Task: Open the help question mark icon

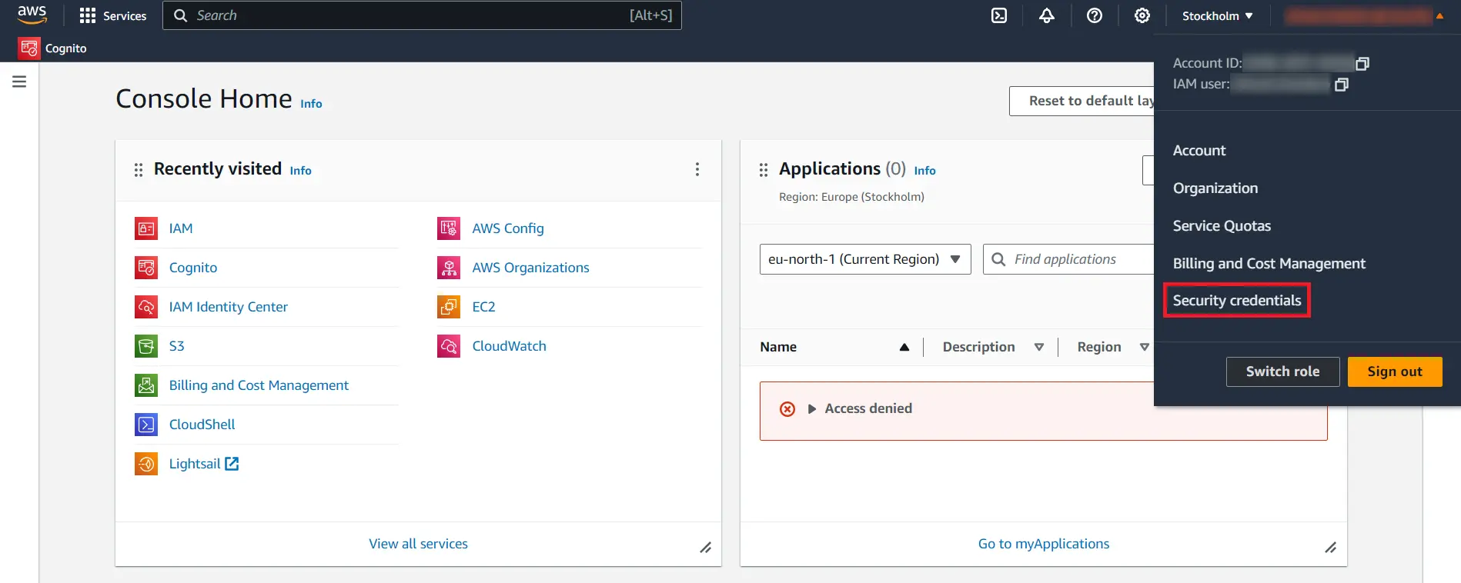Action: 1095,15
